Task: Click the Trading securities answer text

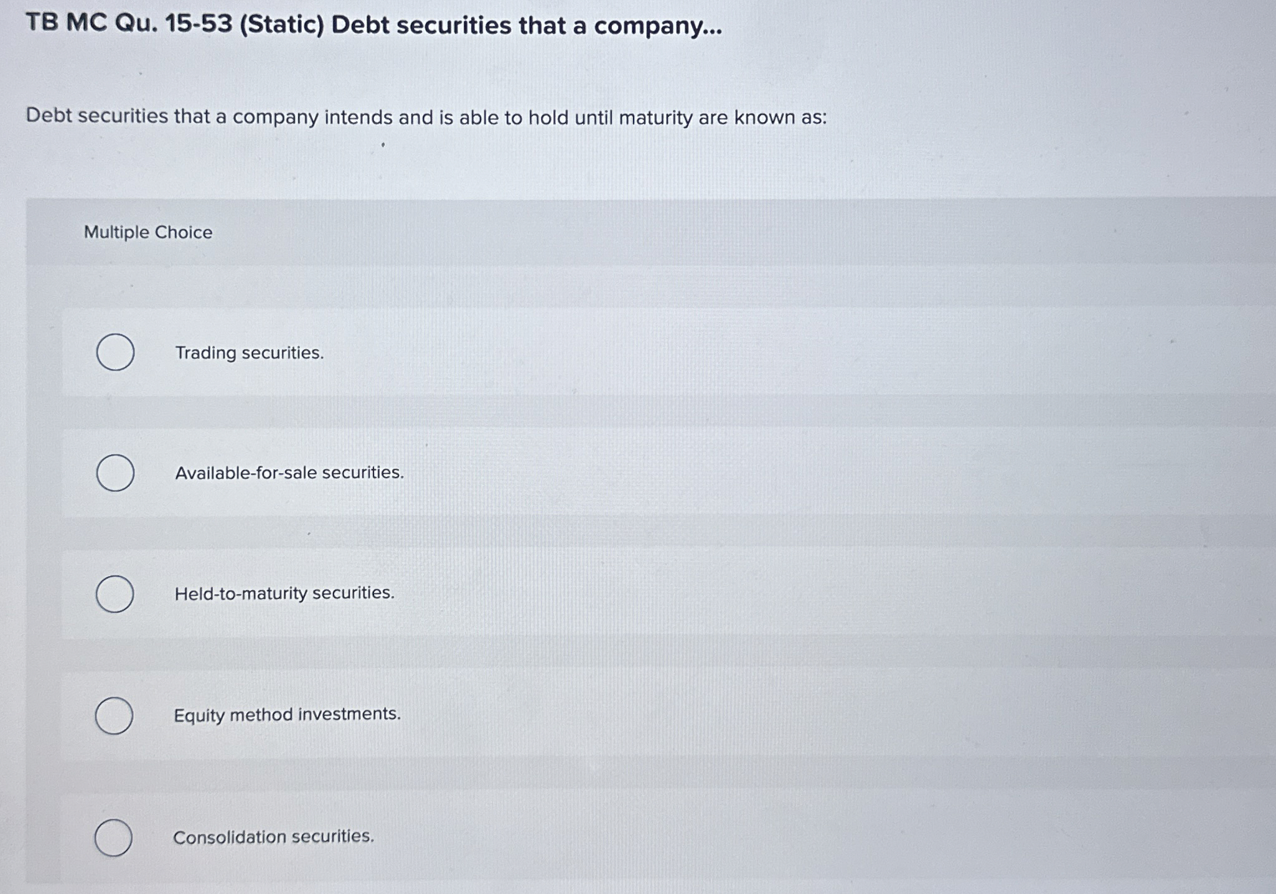Action: click(248, 353)
